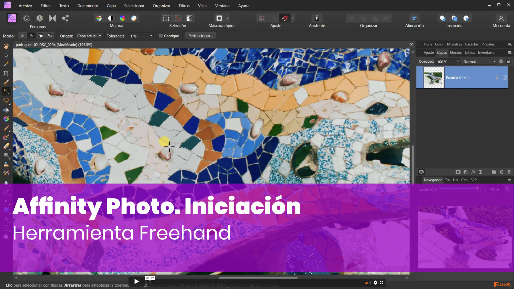Screen dimensions: 514x289
Task: Choose the insert inside selection icon
Action: [466, 18]
